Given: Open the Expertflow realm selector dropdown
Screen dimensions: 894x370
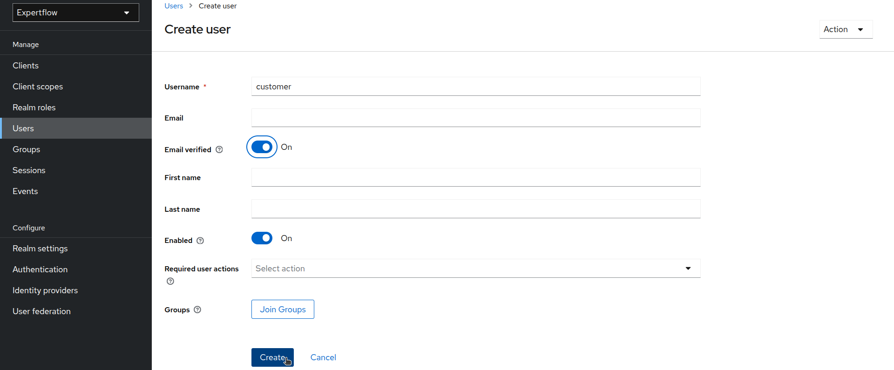Looking at the screenshot, I should pyautogui.click(x=75, y=13).
